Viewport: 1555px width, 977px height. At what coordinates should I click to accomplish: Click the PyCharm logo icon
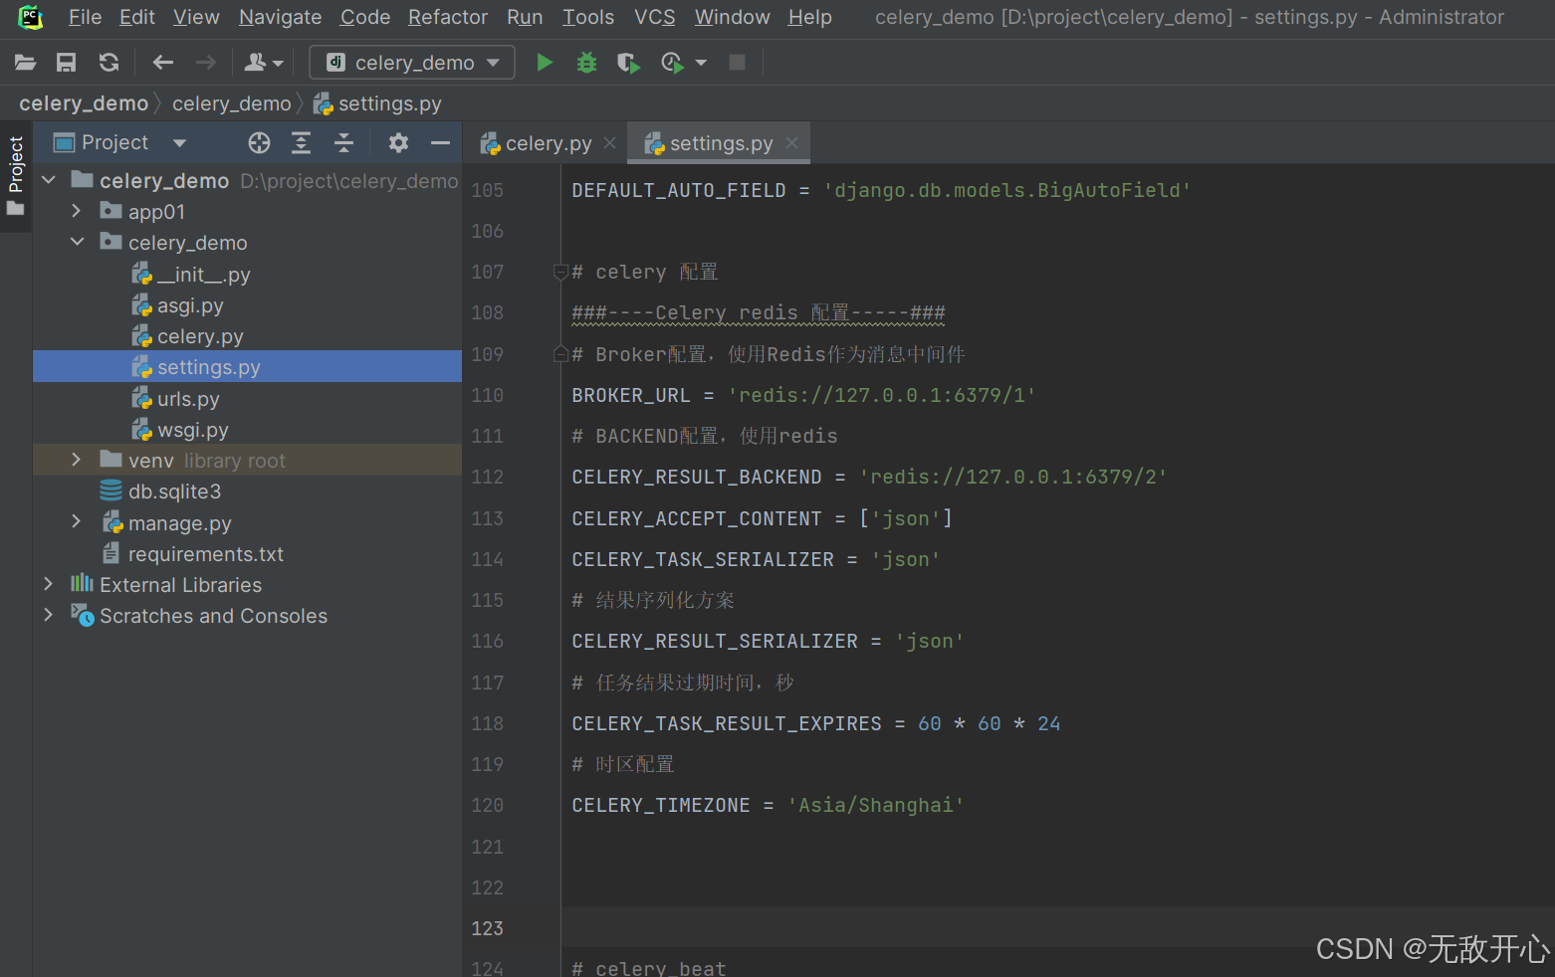click(x=30, y=17)
